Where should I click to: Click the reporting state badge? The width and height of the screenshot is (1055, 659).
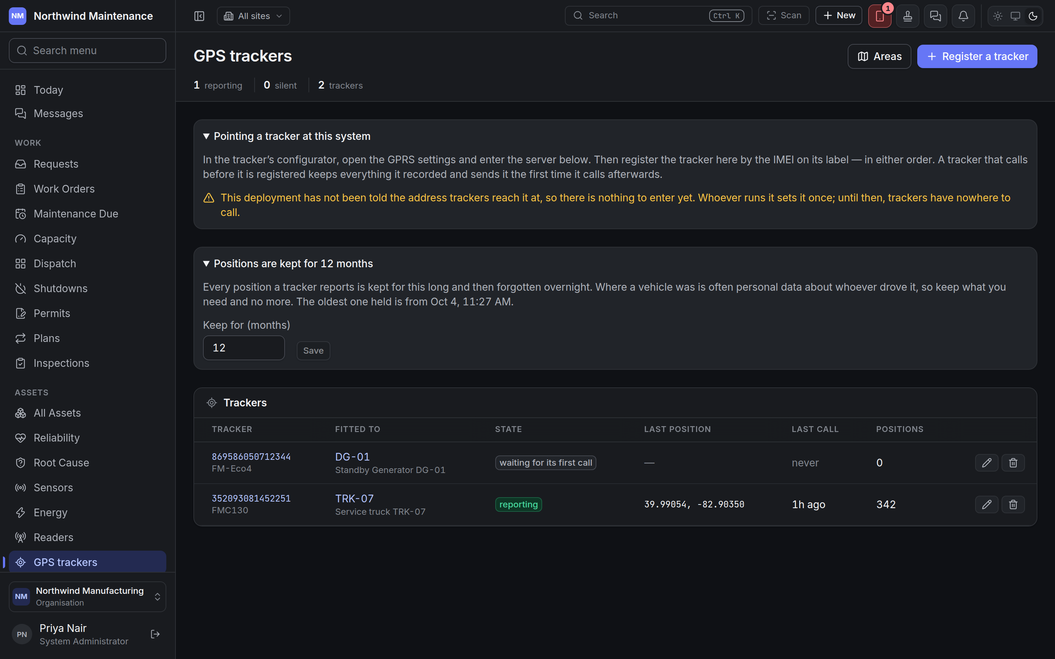point(518,504)
